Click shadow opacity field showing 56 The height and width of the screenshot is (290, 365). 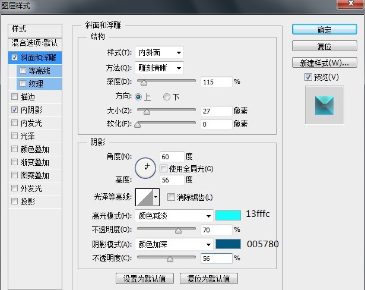[217, 259]
